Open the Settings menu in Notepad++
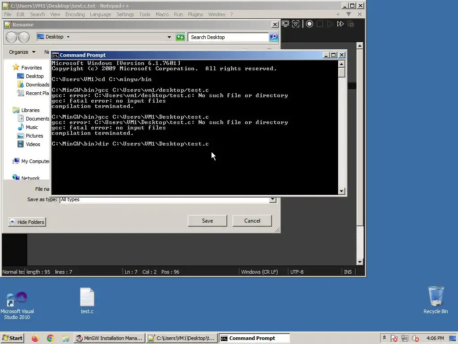The image size is (458, 344). (x=125, y=14)
